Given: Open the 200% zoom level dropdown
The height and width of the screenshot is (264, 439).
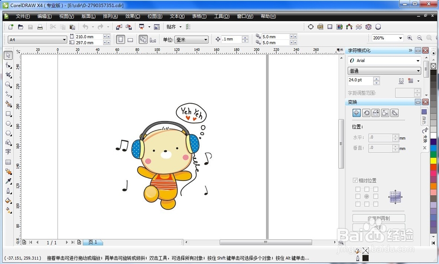Looking at the screenshot, I should pyautogui.click(x=400, y=38).
